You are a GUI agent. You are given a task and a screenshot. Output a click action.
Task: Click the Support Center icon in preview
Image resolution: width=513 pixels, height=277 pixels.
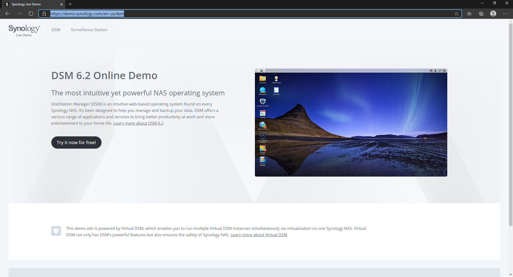[x=276, y=79]
